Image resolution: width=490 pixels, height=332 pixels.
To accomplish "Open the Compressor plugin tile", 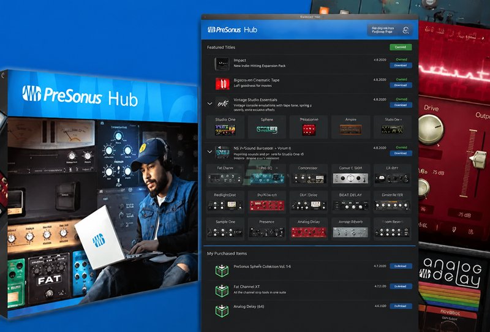I will click(309, 175).
